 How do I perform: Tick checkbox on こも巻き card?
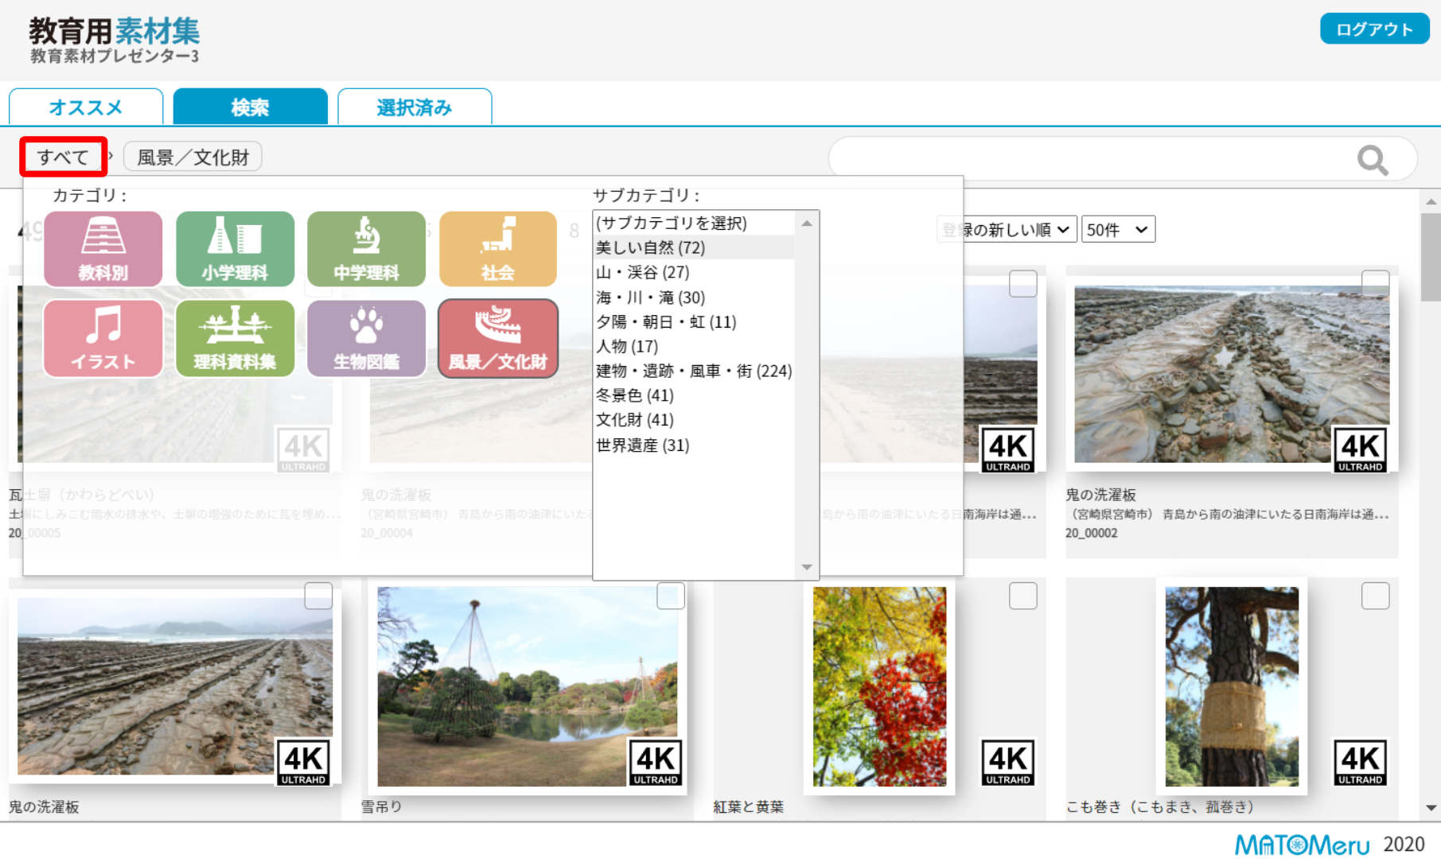pyautogui.click(x=1375, y=596)
